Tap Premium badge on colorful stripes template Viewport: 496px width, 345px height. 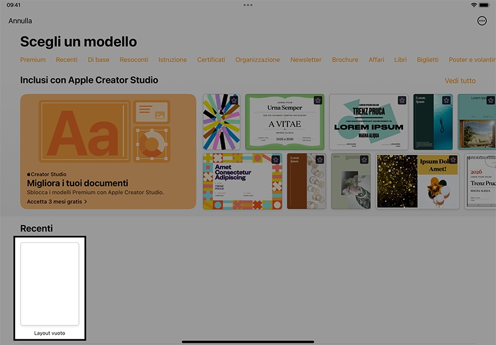click(x=234, y=100)
